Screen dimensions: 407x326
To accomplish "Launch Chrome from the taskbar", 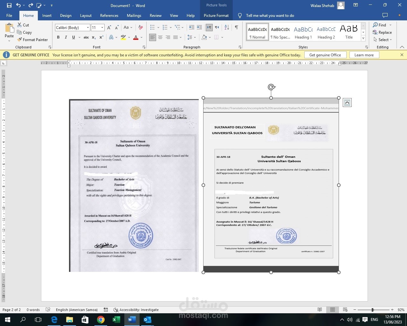I will click(101, 320).
